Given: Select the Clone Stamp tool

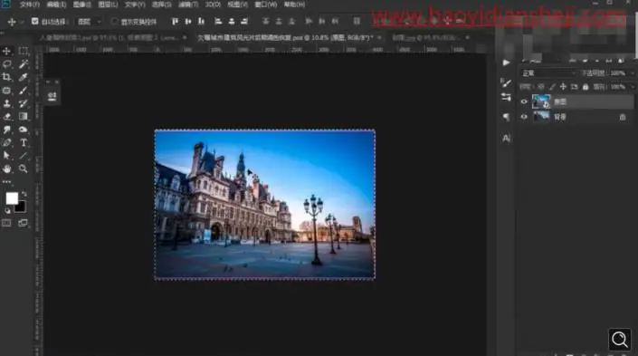Looking at the screenshot, I should point(6,103).
